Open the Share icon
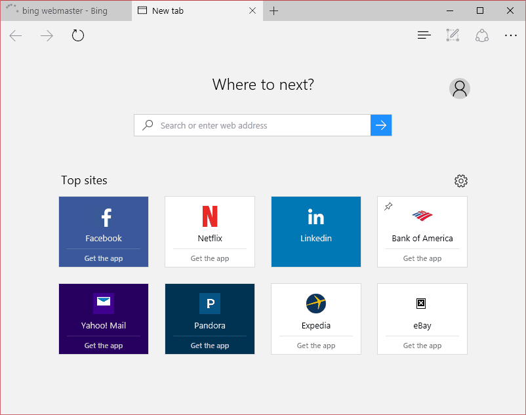The width and height of the screenshot is (526, 415). 482,35
